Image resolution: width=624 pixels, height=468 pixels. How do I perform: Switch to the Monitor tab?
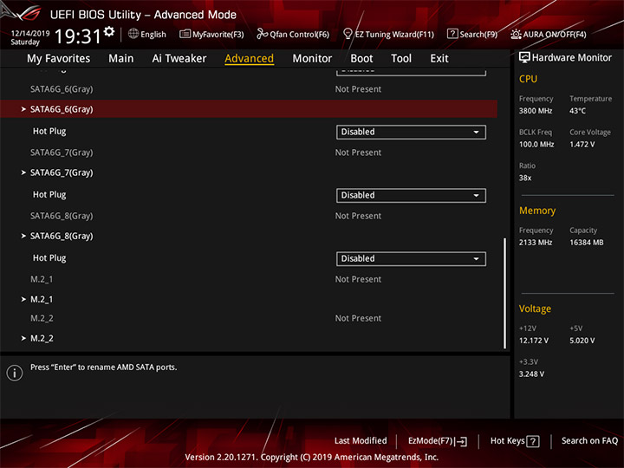pyautogui.click(x=312, y=59)
